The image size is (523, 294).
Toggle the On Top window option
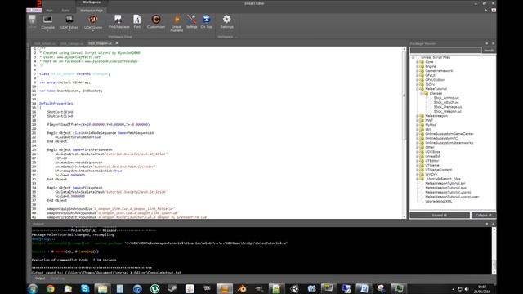pyautogui.click(x=207, y=20)
